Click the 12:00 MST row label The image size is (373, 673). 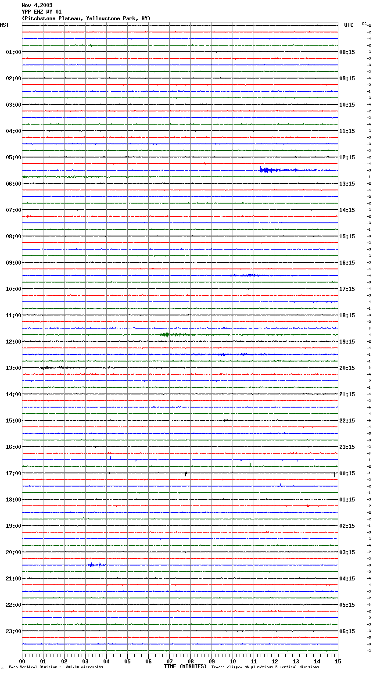click(x=13, y=342)
